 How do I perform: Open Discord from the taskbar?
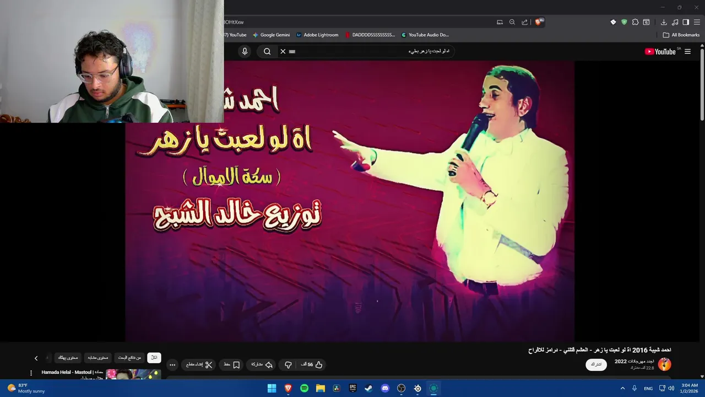tap(385, 388)
